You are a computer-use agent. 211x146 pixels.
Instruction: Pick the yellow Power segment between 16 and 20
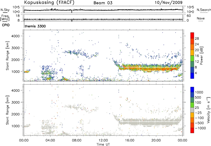click(x=192, y=53)
